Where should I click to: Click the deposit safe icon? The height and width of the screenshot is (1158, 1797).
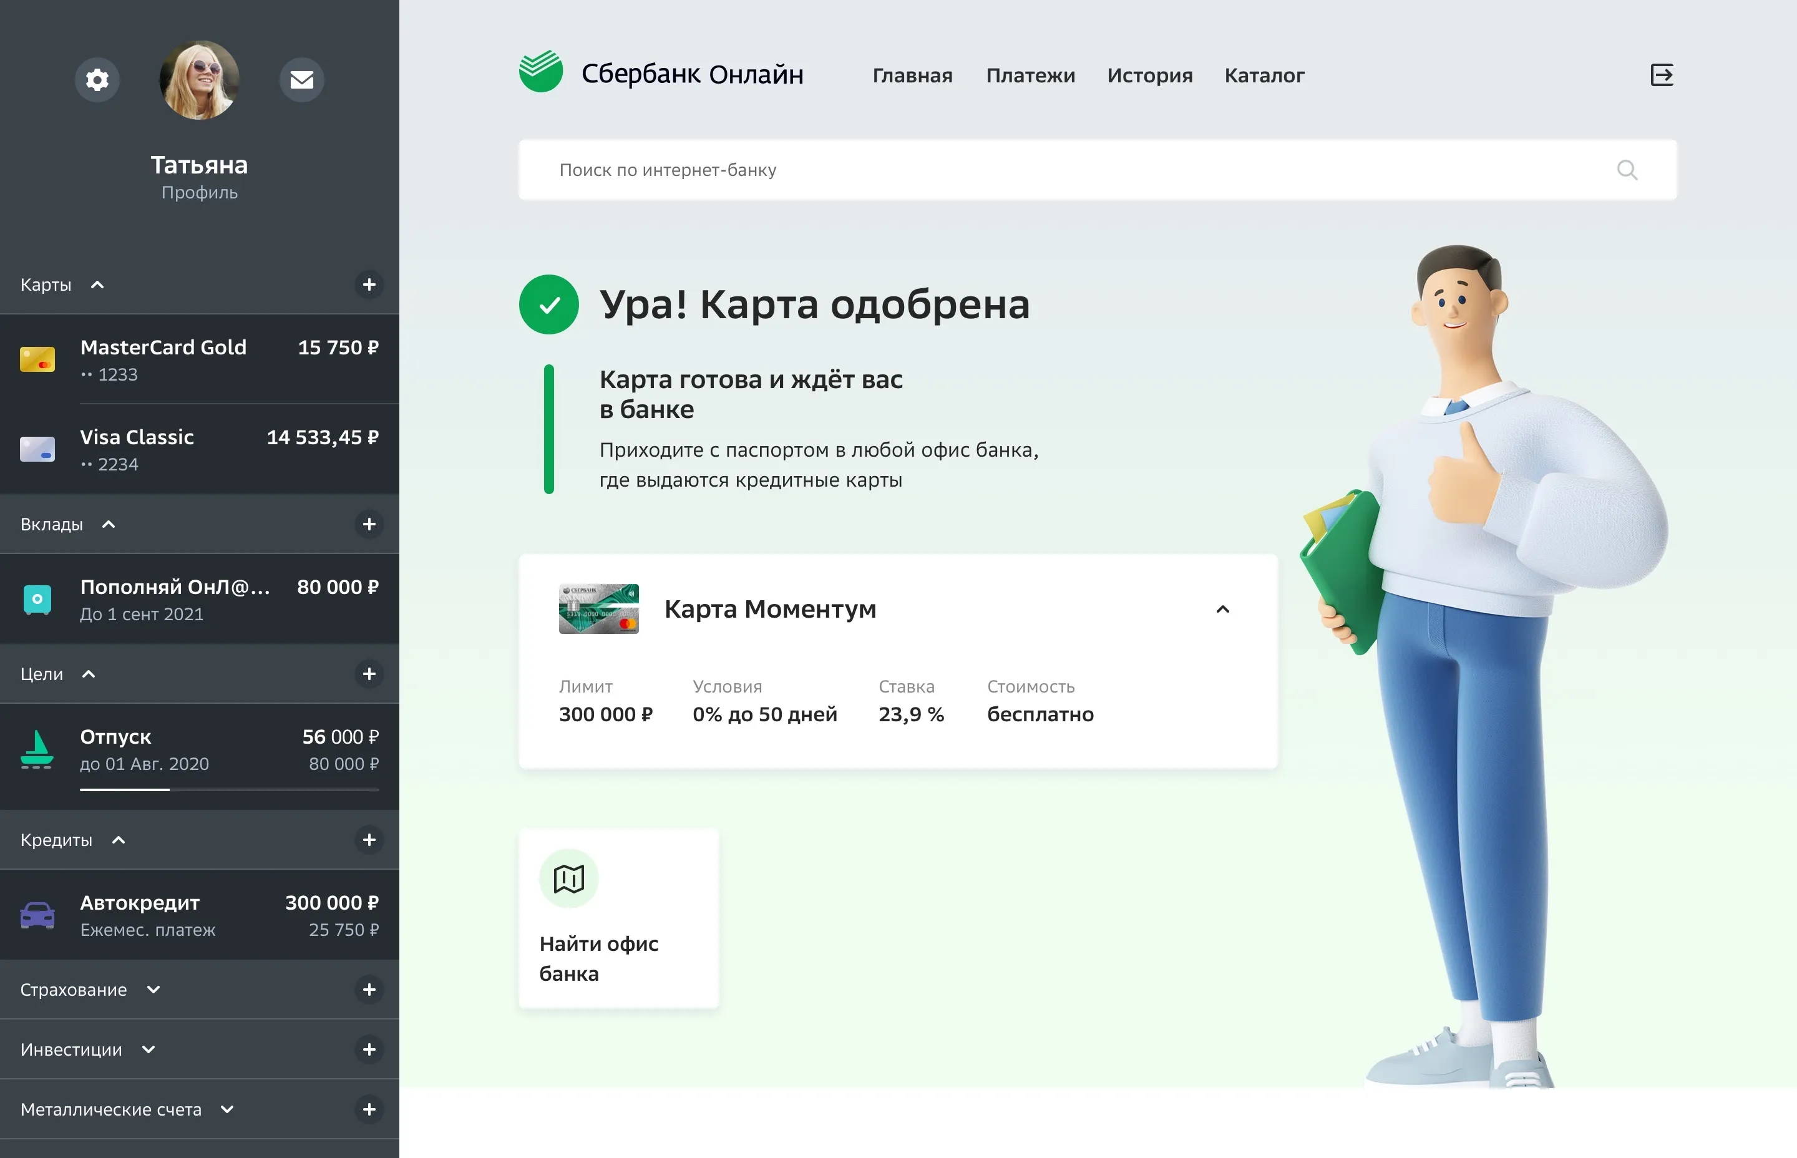point(37,600)
